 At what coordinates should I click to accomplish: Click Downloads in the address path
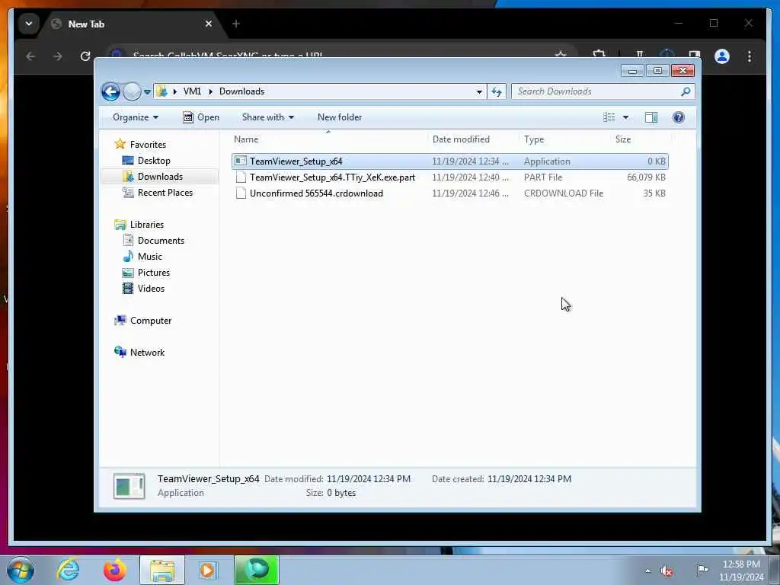241,91
